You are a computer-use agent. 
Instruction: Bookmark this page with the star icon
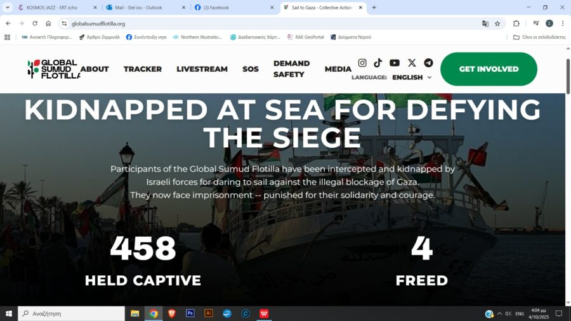[497, 23]
